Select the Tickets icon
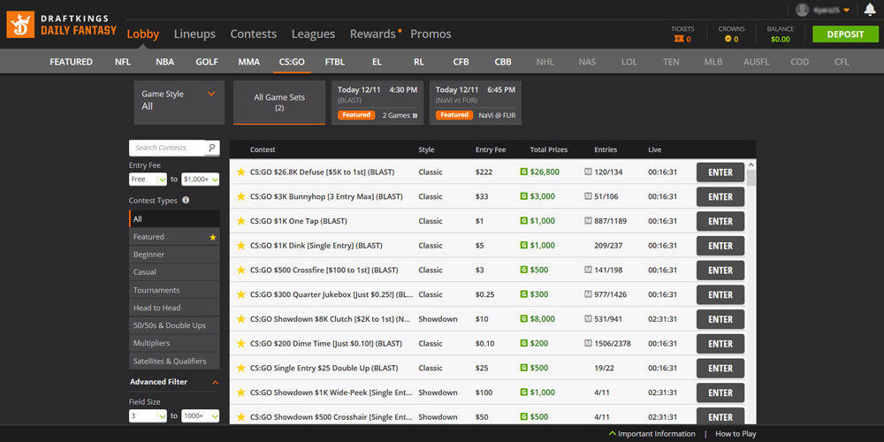884x442 pixels. click(x=679, y=39)
